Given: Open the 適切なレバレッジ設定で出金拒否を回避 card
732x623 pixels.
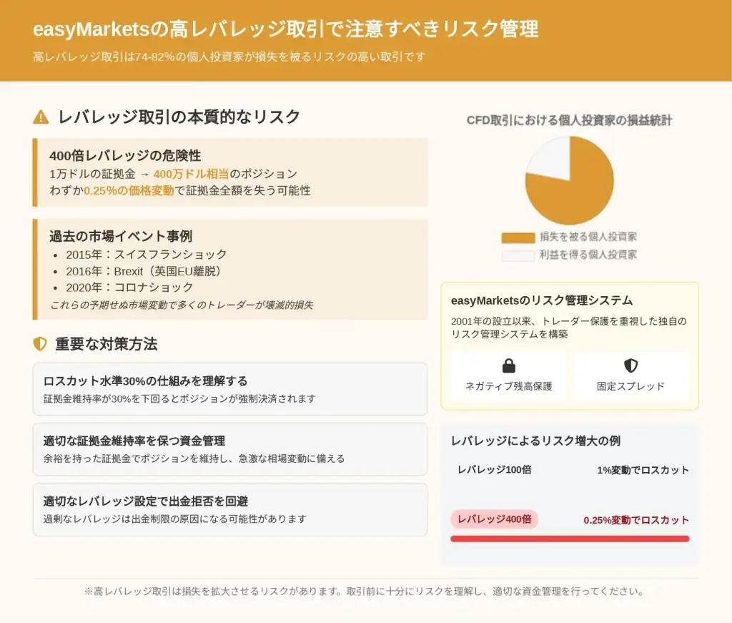Looking at the screenshot, I should [x=229, y=509].
